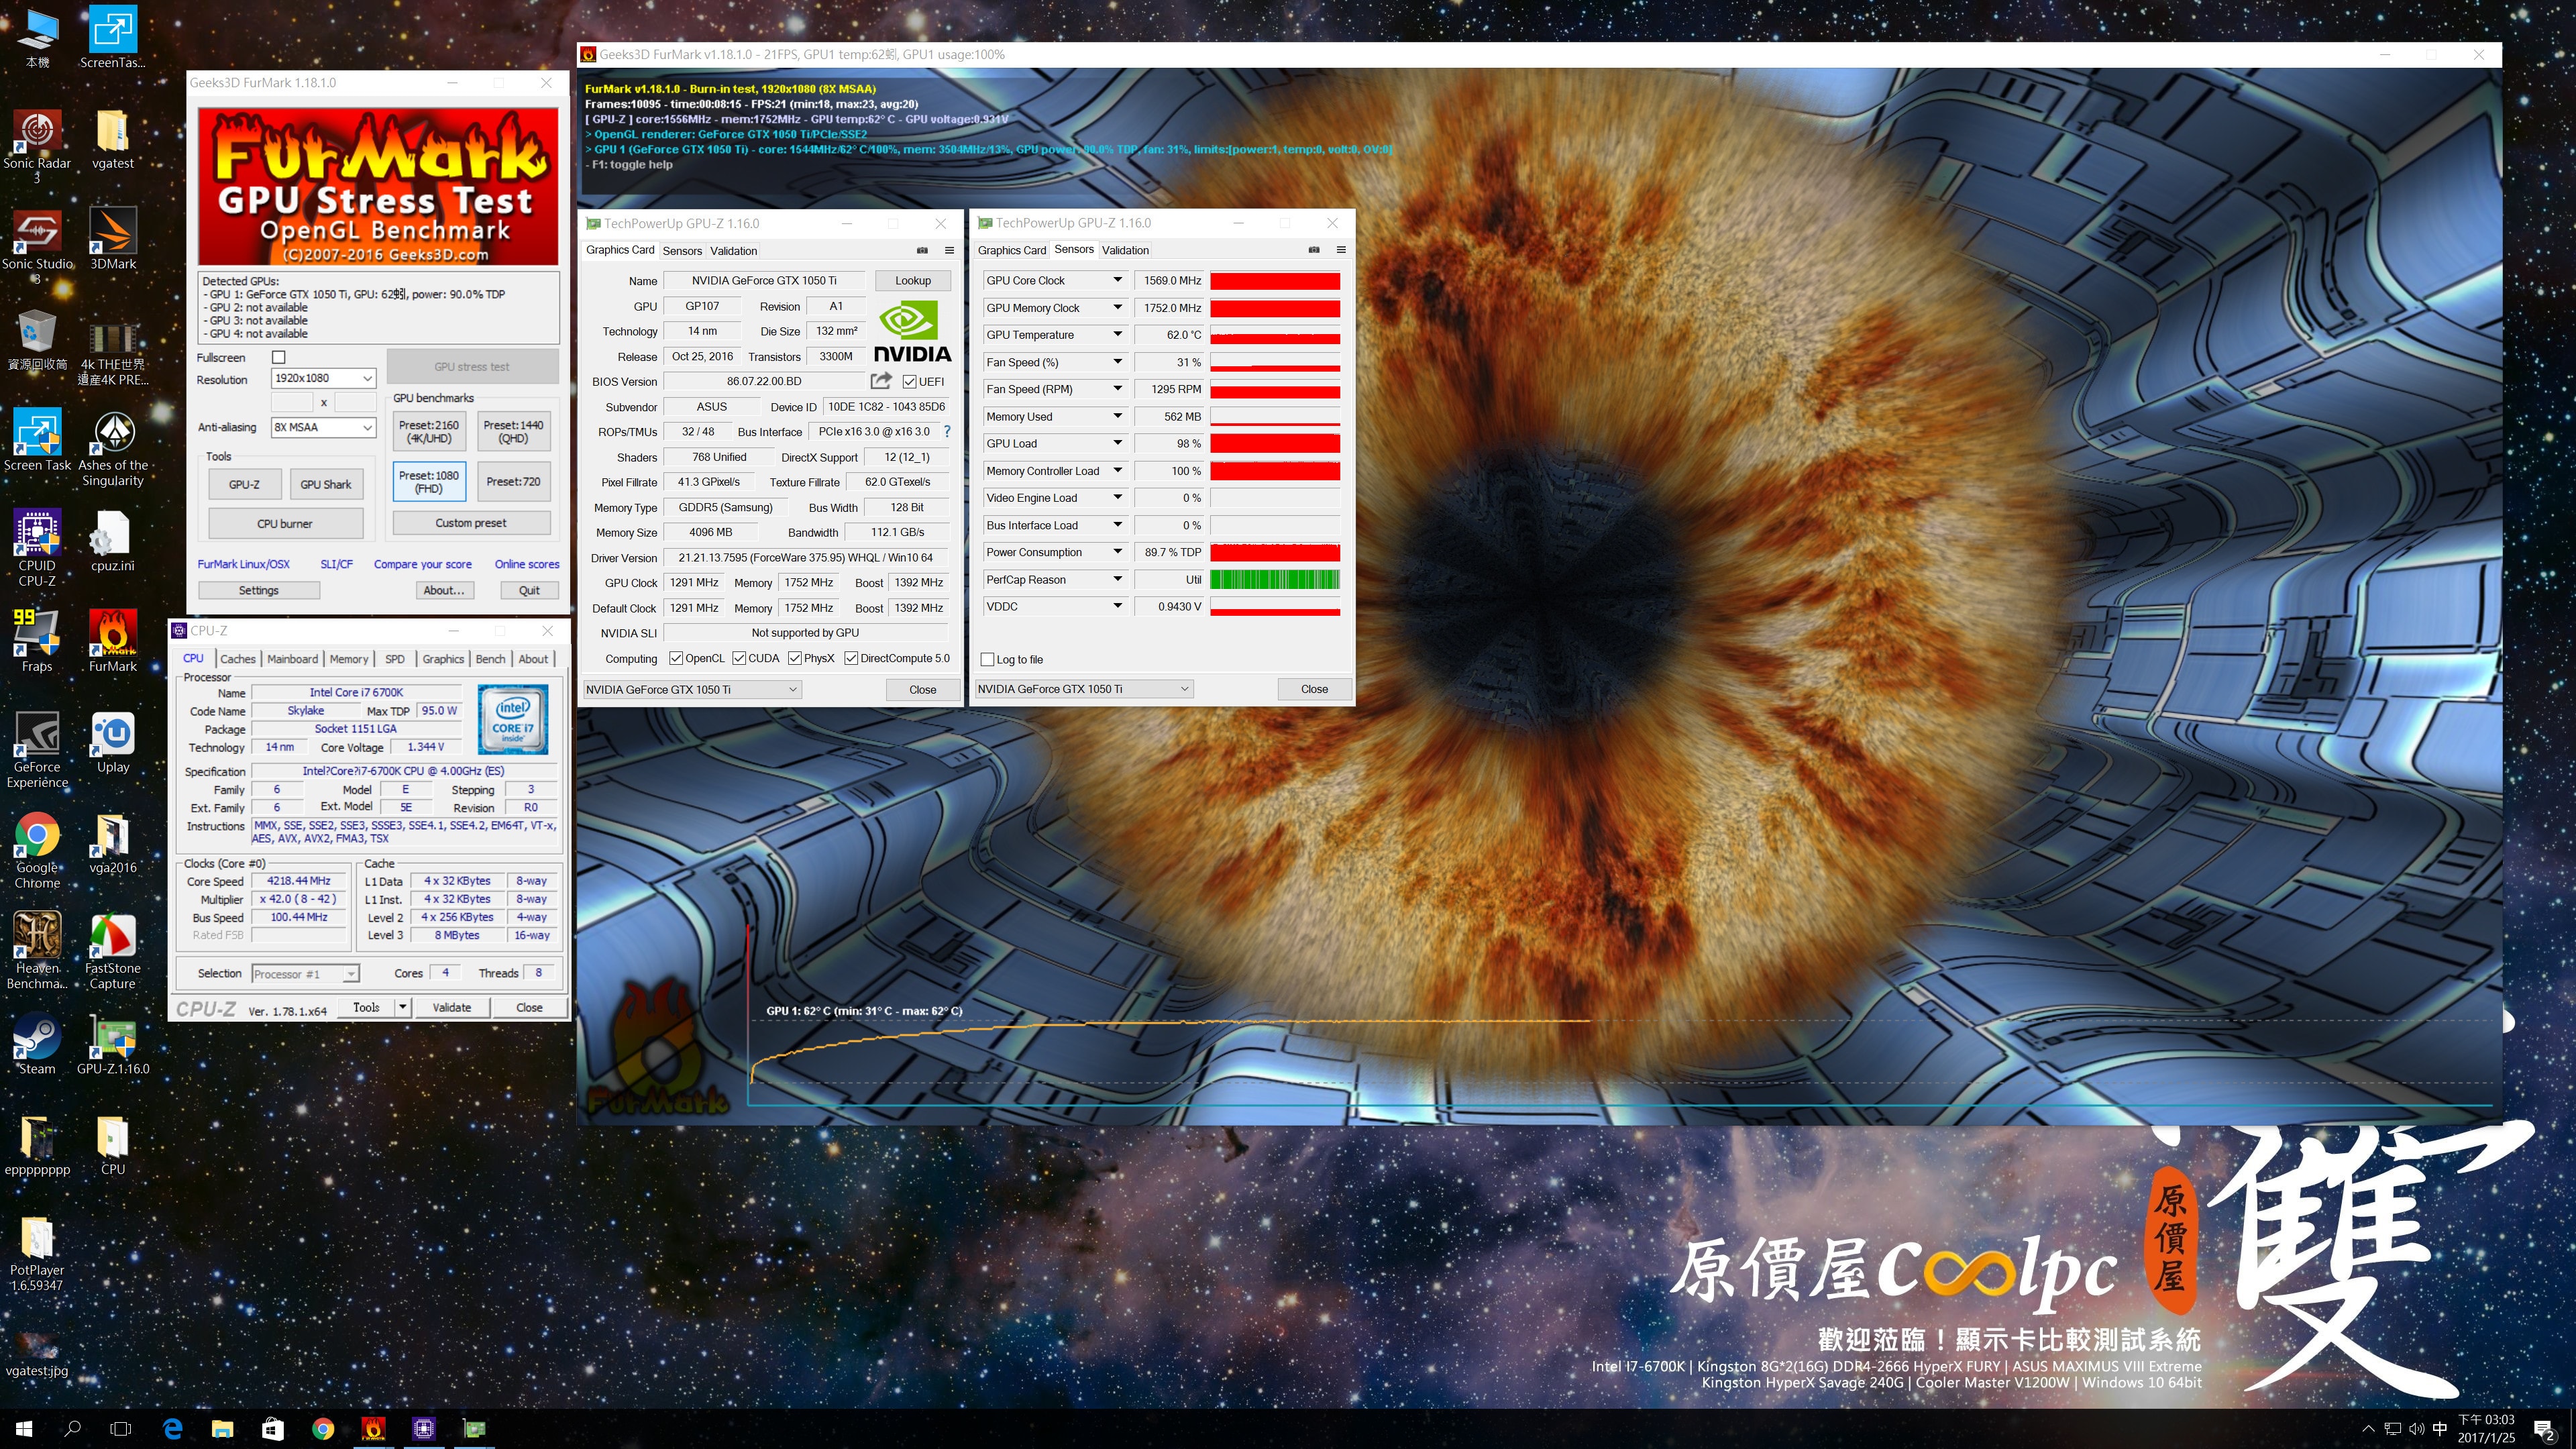2576x1449 pixels.
Task: Launch the CPU burner tool
Action: (285, 523)
